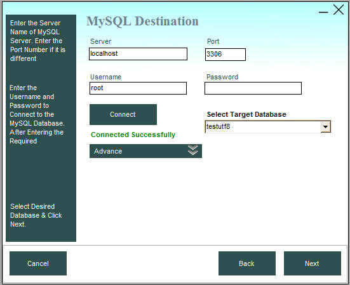Focus the Server field containing localhost
This screenshot has height=285, width=350.
click(138, 54)
